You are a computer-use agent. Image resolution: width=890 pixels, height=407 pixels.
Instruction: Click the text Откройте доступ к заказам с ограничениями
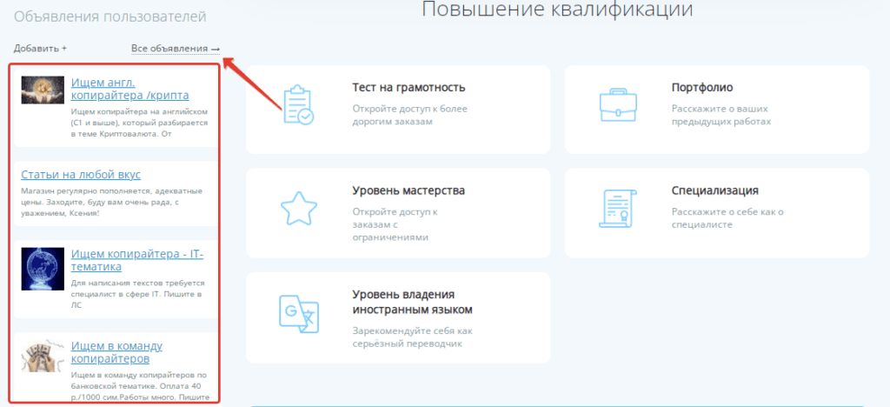pyautogui.click(x=395, y=224)
